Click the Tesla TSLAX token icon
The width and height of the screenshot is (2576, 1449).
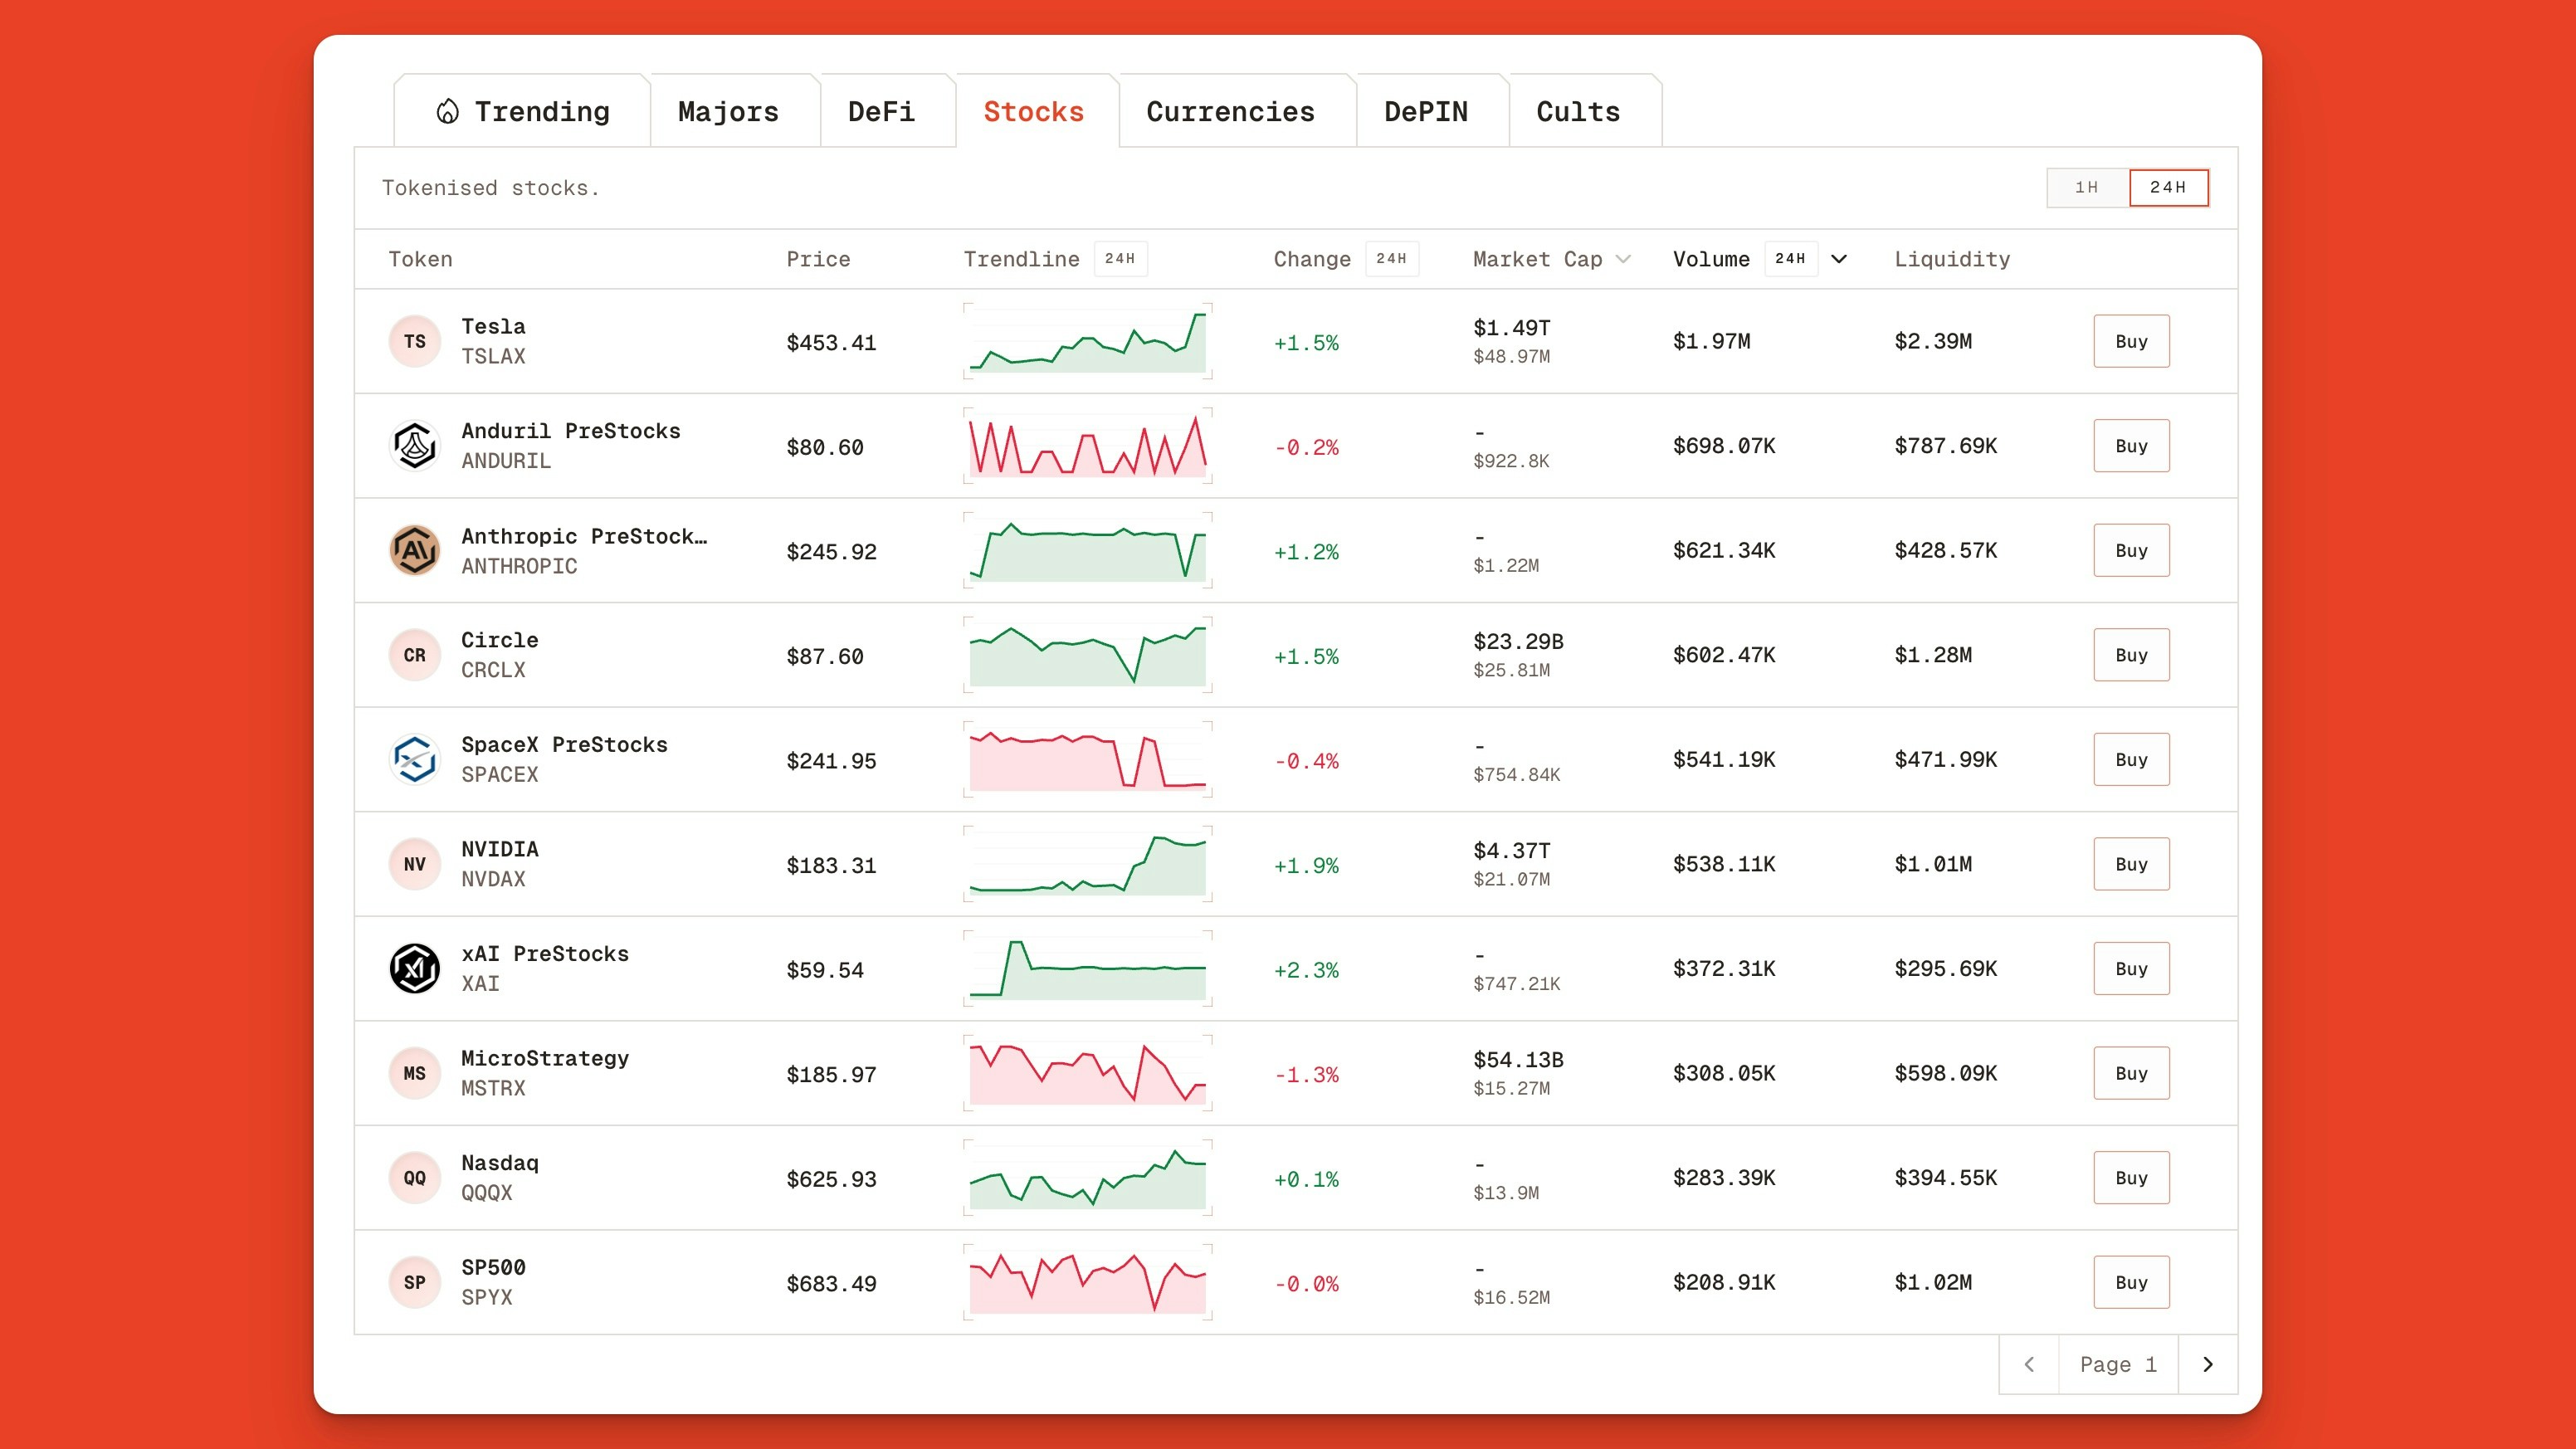(414, 340)
